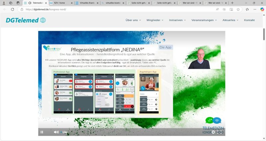The width and height of the screenshot is (266, 141).
Task: Close the RZV | home tab
Action: [x=71, y=3]
